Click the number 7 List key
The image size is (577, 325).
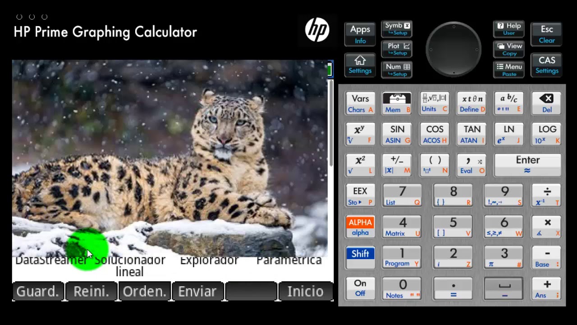(x=403, y=196)
